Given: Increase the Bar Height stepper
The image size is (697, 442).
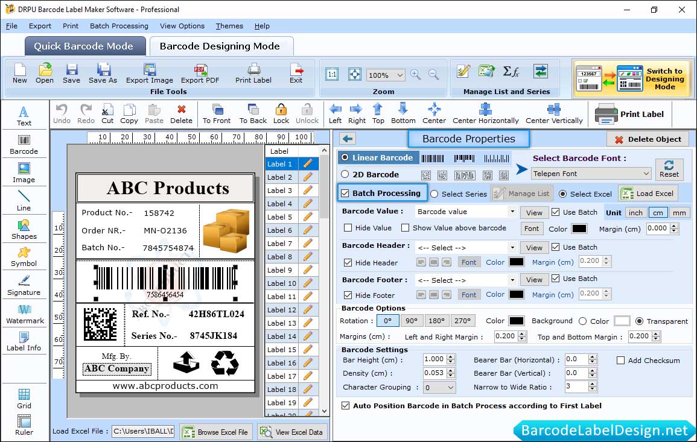Looking at the screenshot, I should (451, 357).
